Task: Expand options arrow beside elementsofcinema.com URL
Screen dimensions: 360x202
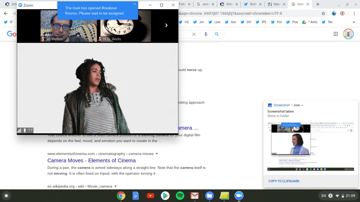Action: click(x=157, y=154)
